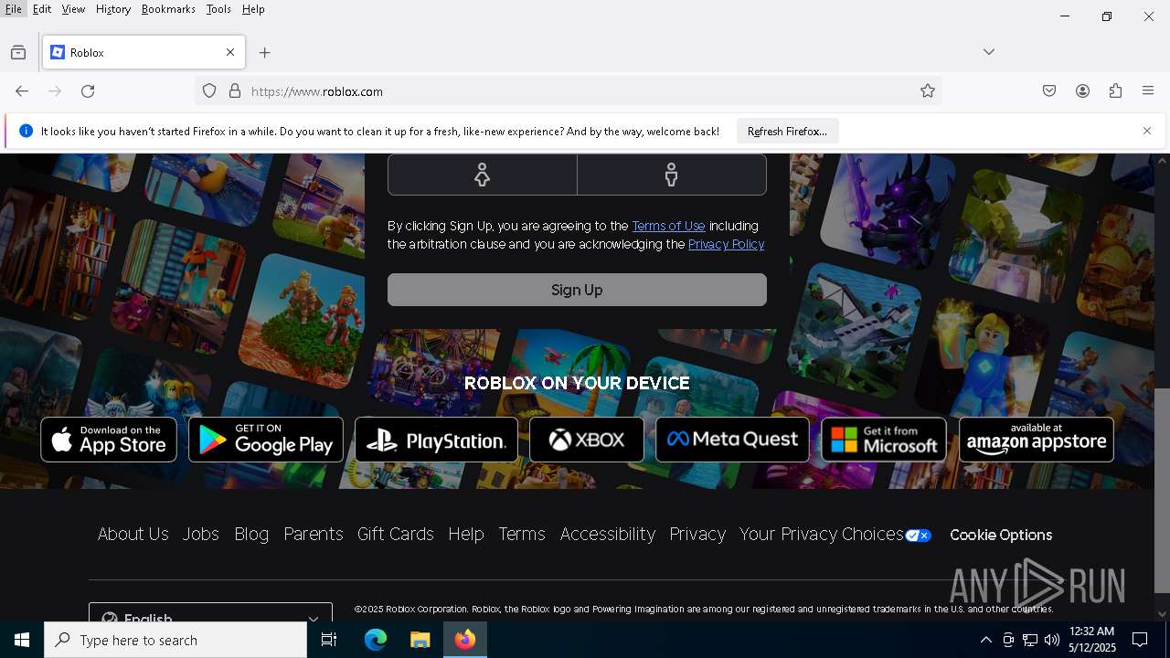Reload the Roblox page

[x=88, y=91]
